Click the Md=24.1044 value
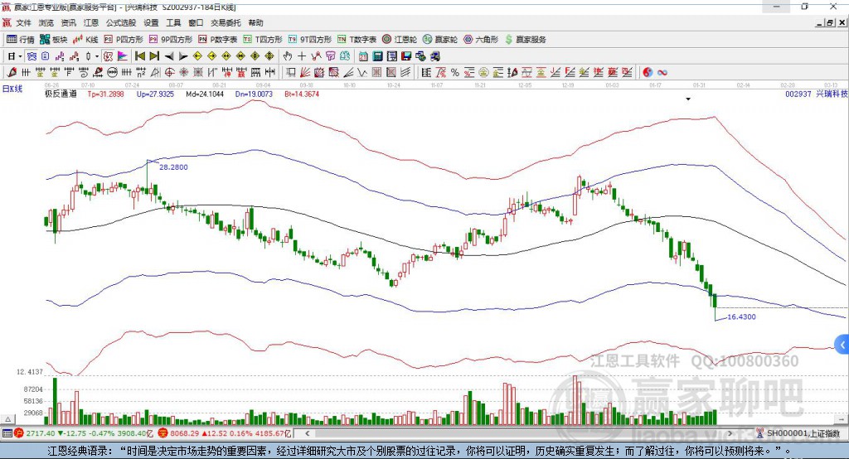 205,94
